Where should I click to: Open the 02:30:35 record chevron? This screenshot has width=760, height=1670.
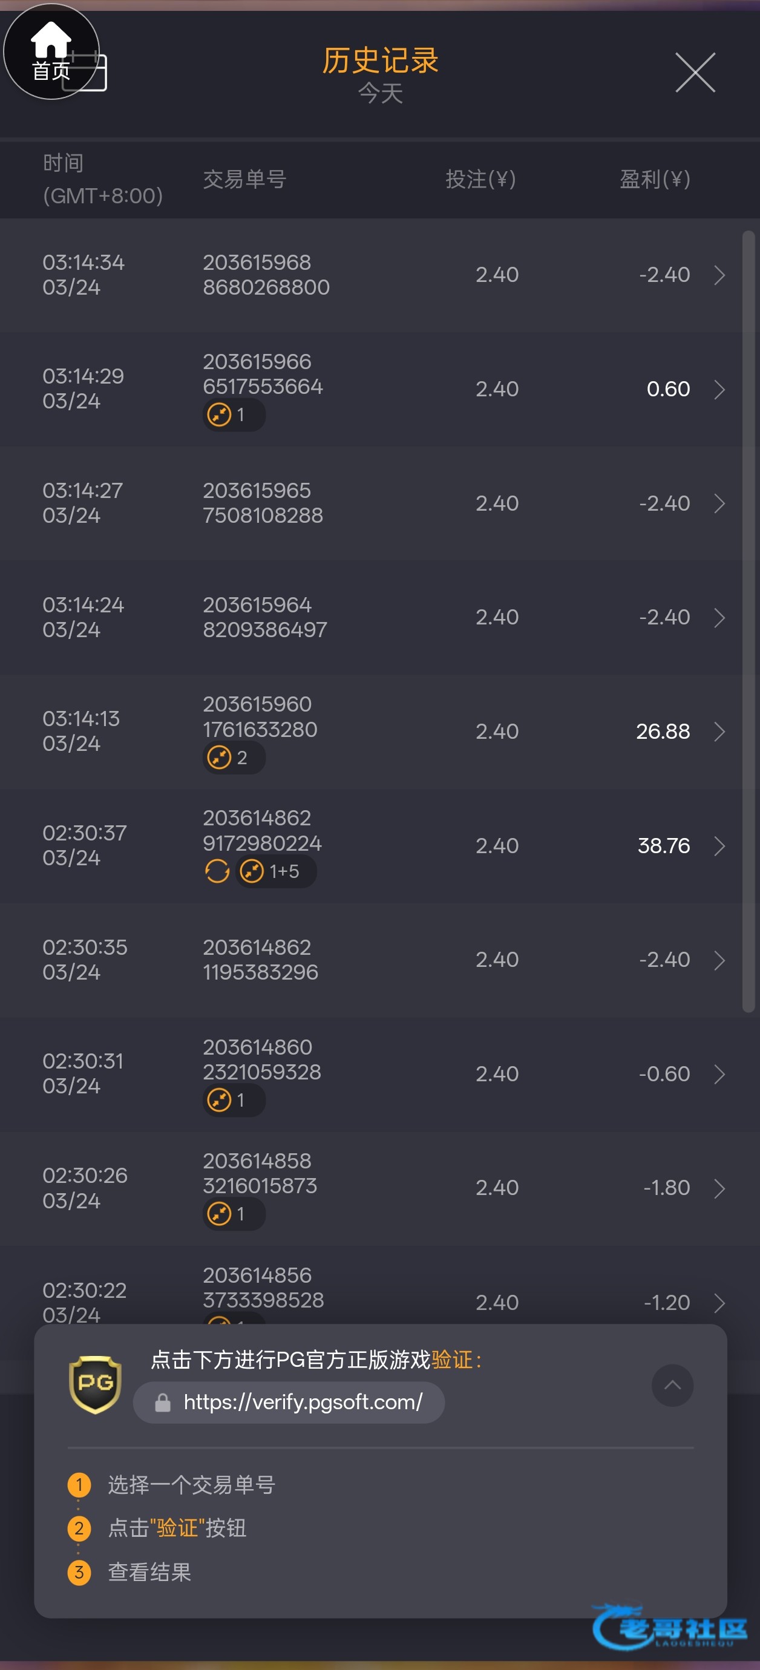click(x=718, y=960)
